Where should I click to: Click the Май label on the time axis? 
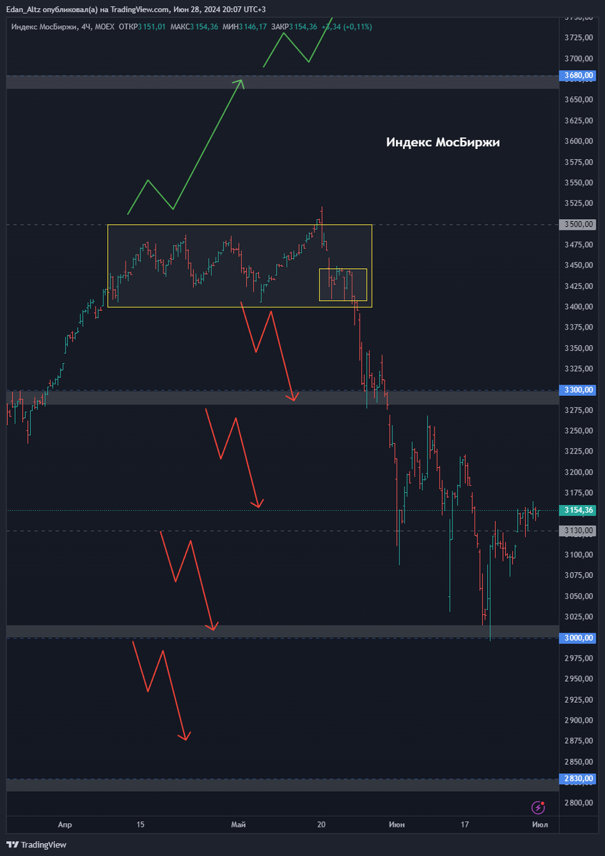pyautogui.click(x=238, y=825)
